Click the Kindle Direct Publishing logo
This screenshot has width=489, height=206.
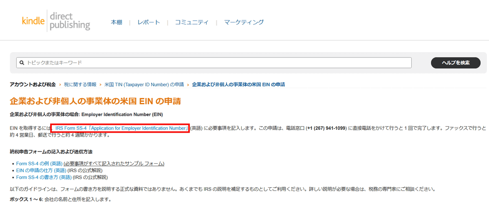click(x=56, y=21)
